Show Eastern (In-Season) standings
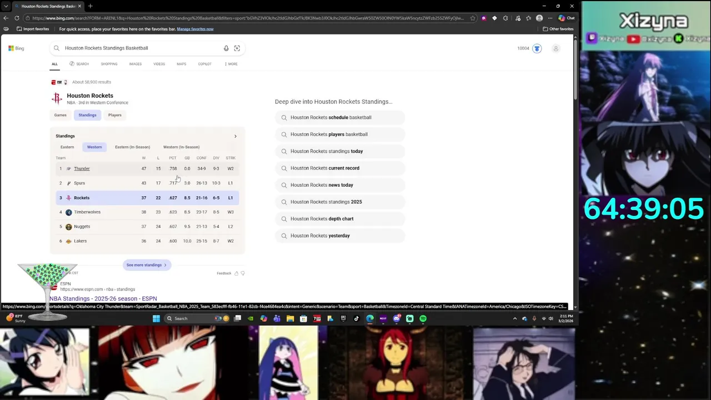 coord(132,147)
